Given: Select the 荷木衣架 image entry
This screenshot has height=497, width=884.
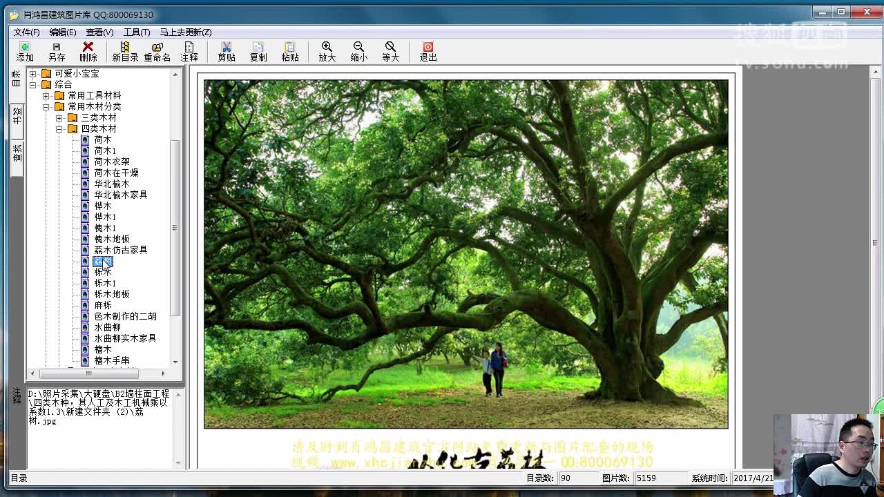Looking at the screenshot, I should 112,162.
